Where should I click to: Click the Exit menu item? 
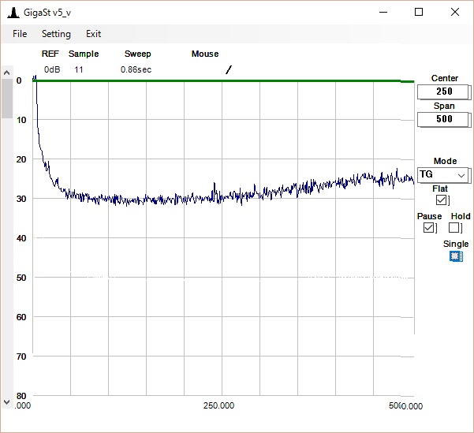[93, 34]
